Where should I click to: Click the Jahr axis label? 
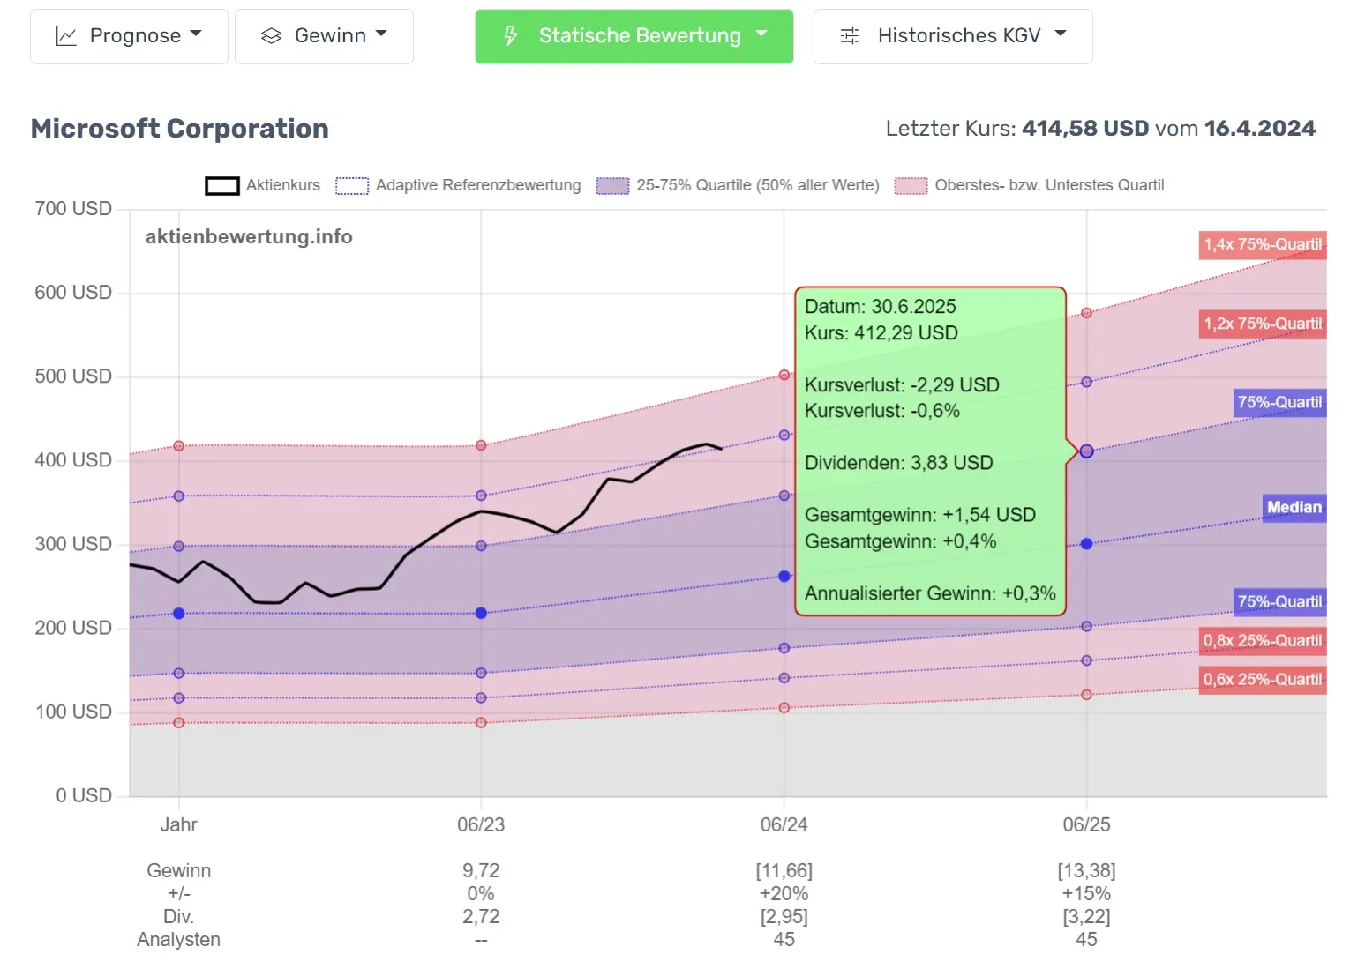click(179, 825)
